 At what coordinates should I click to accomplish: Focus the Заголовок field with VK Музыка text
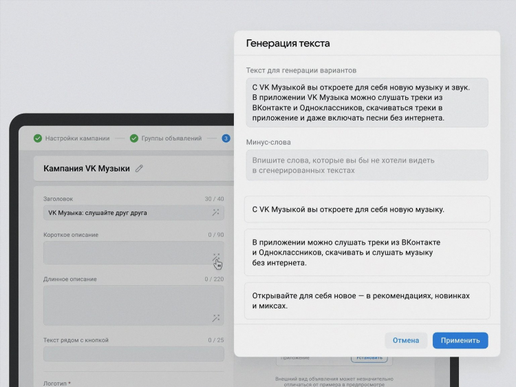(x=133, y=213)
